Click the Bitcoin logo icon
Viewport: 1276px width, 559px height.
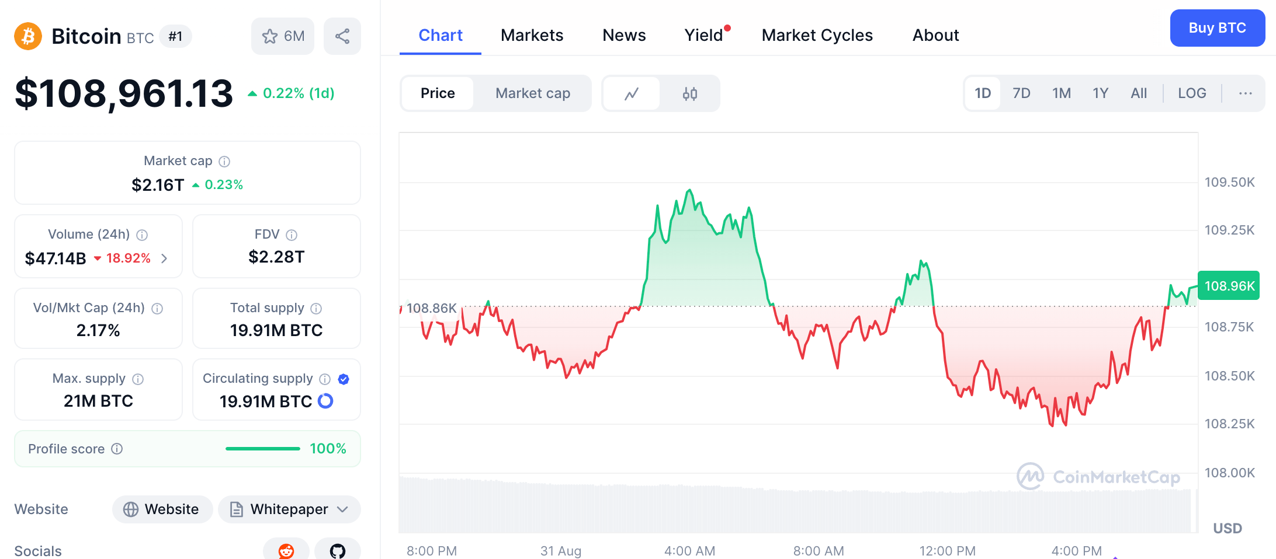click(28, 36)
